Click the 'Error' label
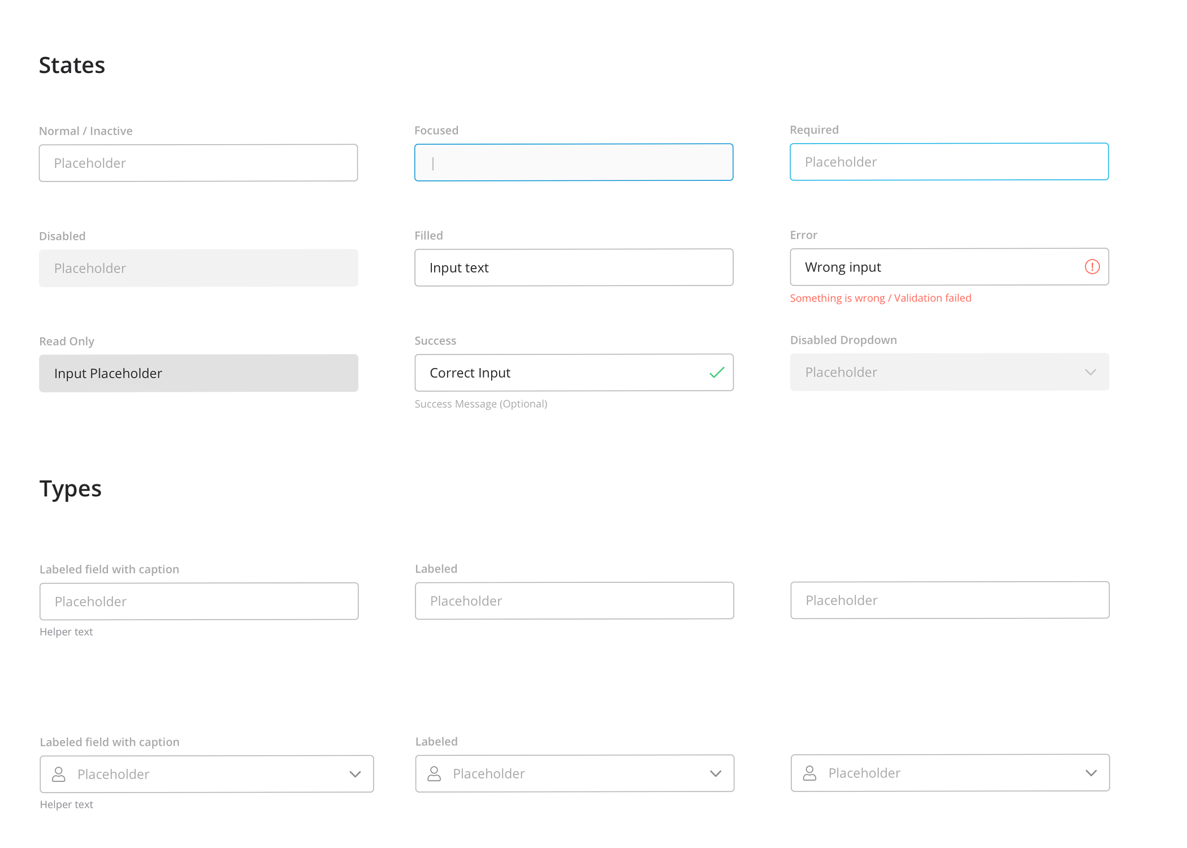This screenshot has height=848, width=1187. [x=803, y=235]
